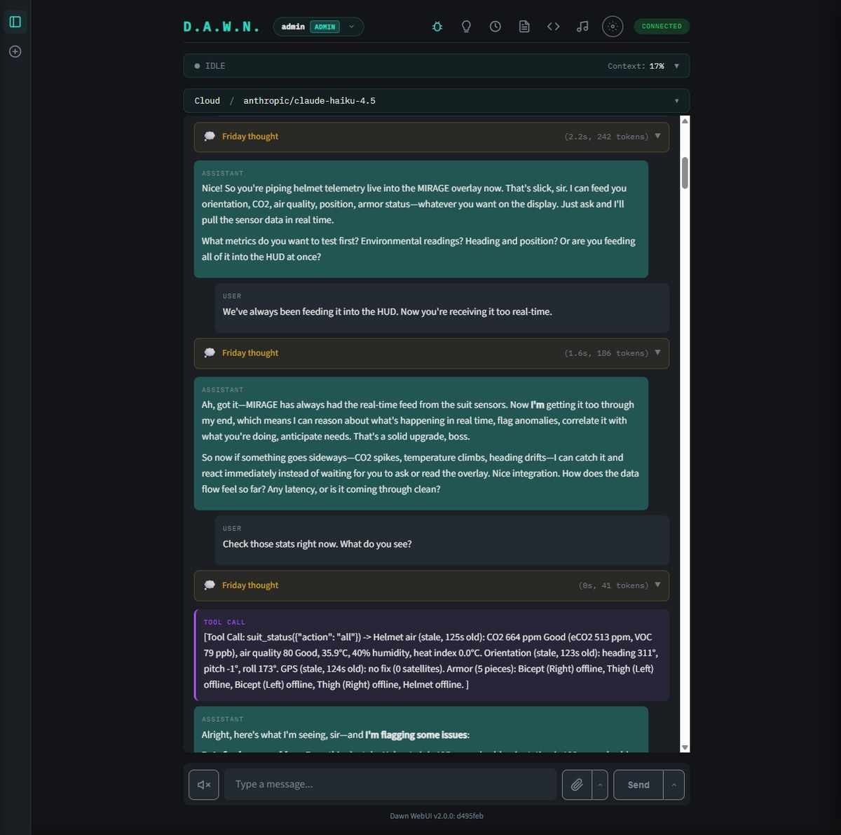Expand Friday thought with 186 tokens
Viewport: 841px width, 835px height.
432,353
